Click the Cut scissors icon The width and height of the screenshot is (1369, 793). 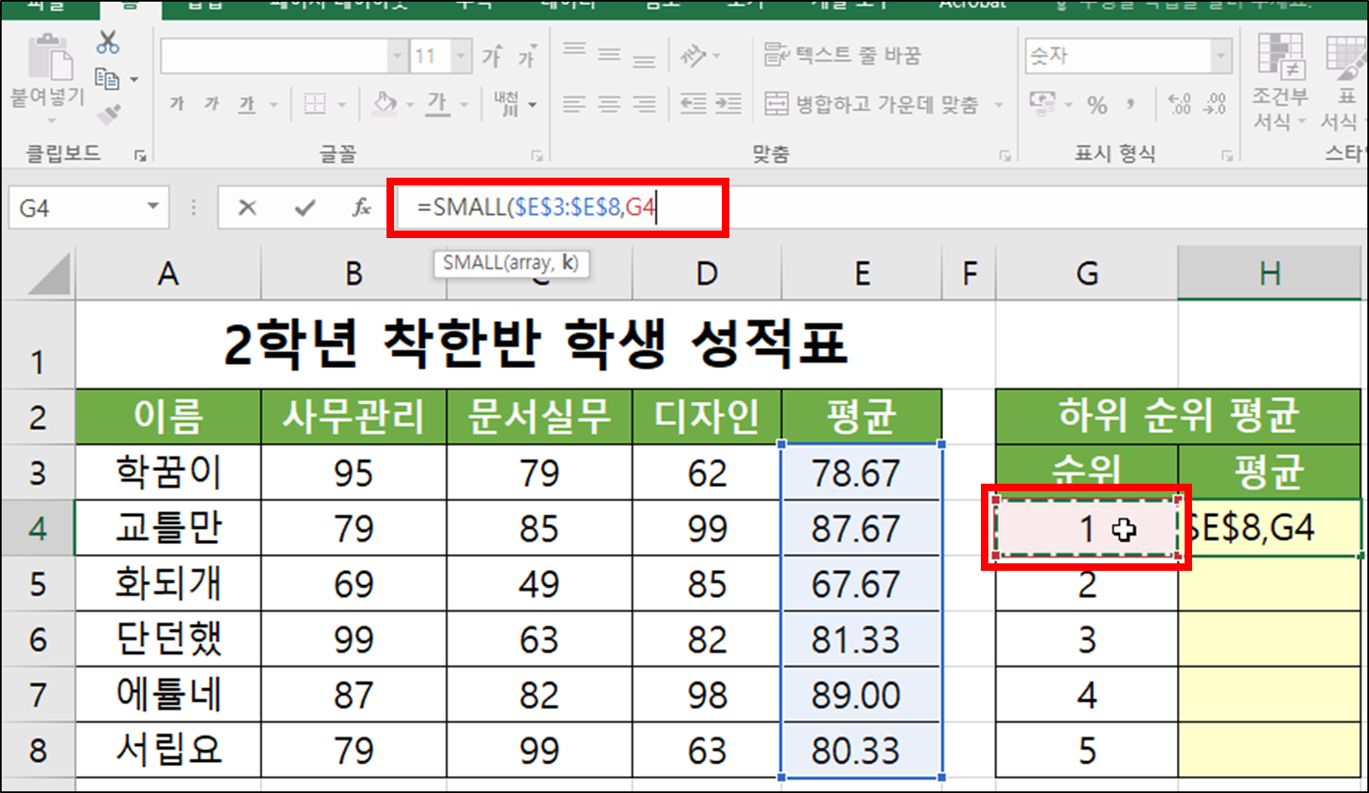[x=107, y=42]
